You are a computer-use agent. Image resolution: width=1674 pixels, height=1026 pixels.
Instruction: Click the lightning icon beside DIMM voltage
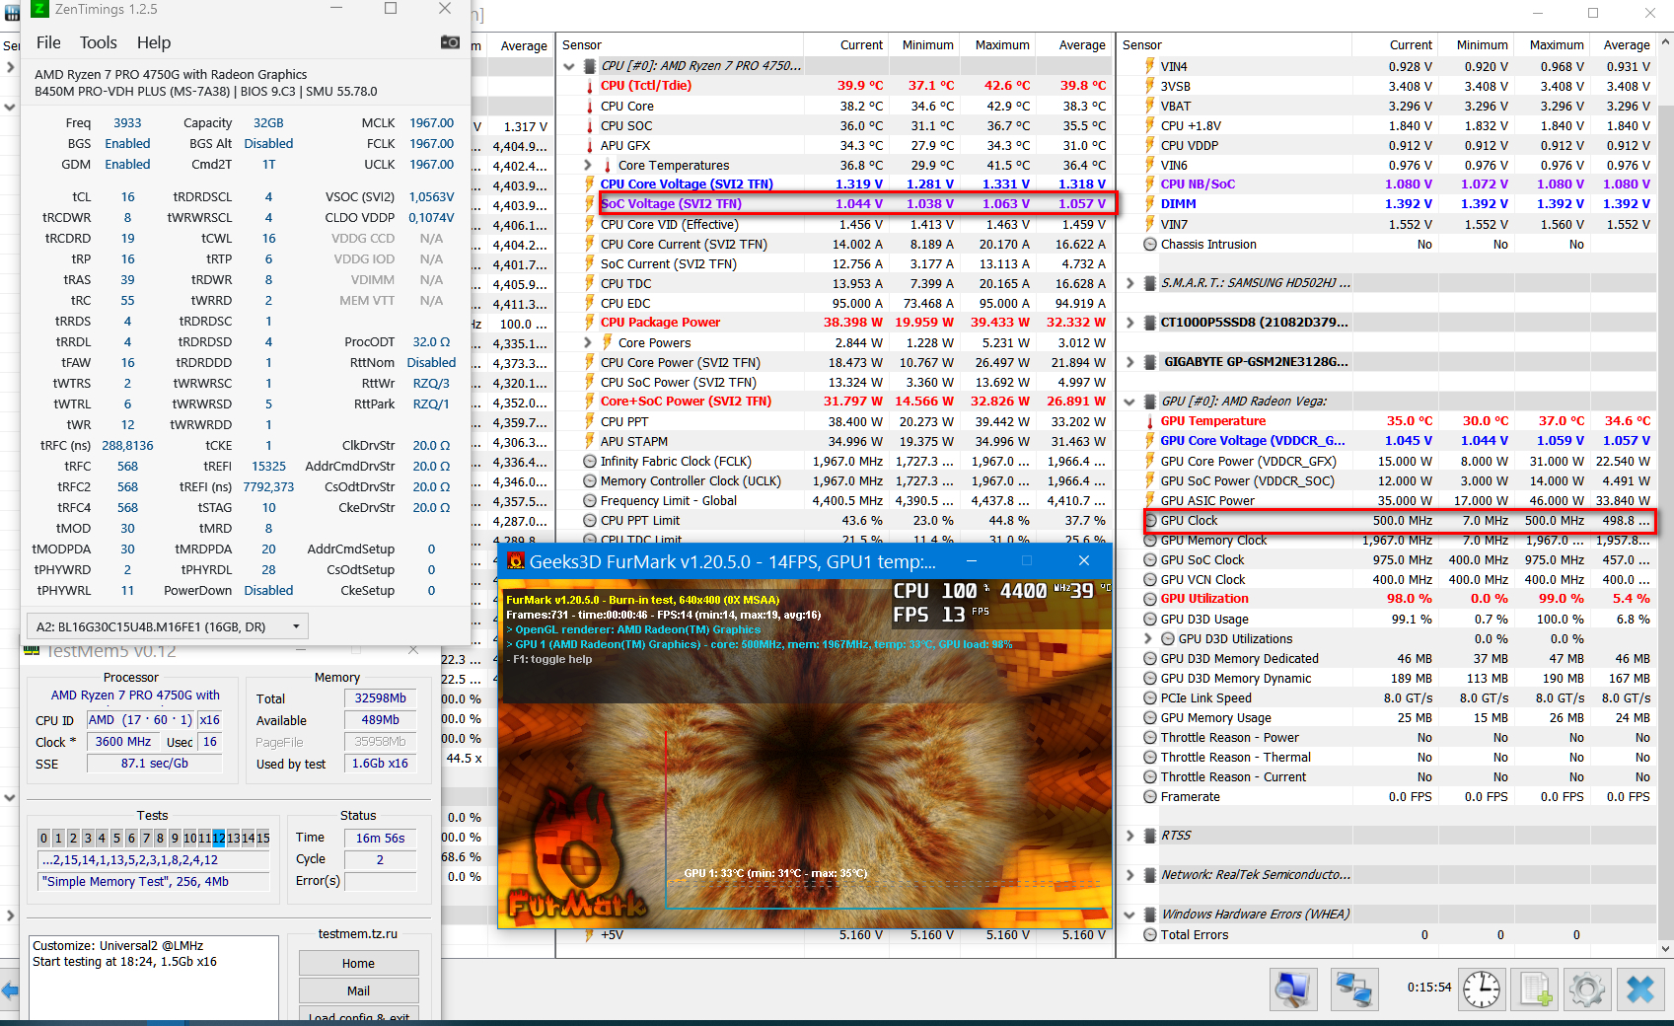click(x=1150, y=204)
